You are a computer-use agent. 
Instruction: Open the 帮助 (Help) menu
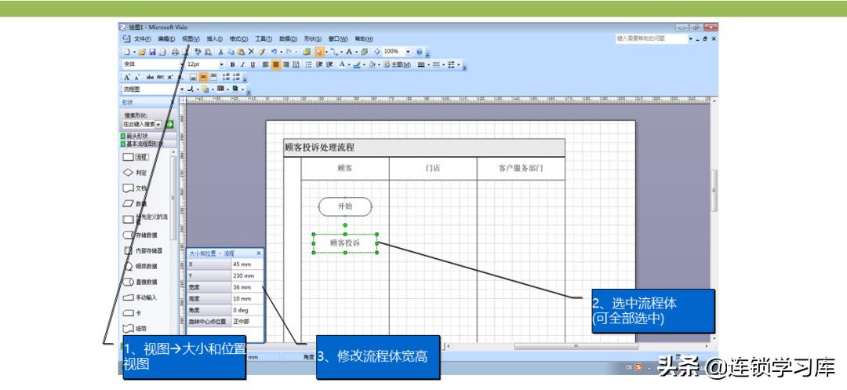364,39
